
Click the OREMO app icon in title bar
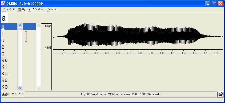[x=3, y=3]
